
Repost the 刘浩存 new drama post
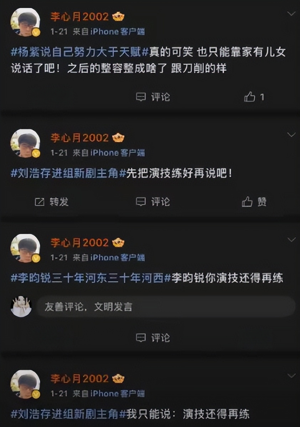coord(51,202)
